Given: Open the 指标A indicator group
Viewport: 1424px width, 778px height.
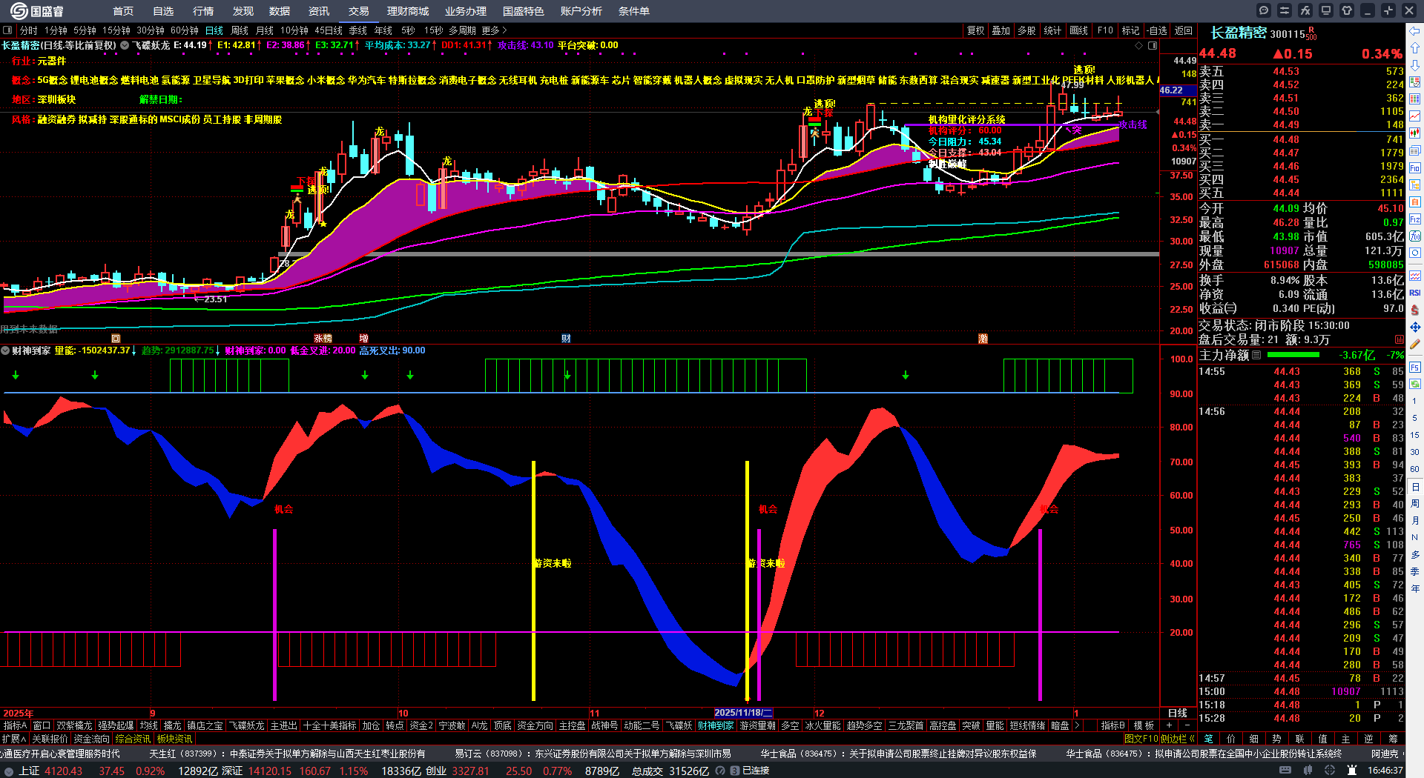Looking at the screenshot, I should (15, 725).
